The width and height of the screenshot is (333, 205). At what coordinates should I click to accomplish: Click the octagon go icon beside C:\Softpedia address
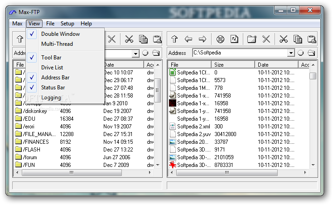(x=300, y=53)
